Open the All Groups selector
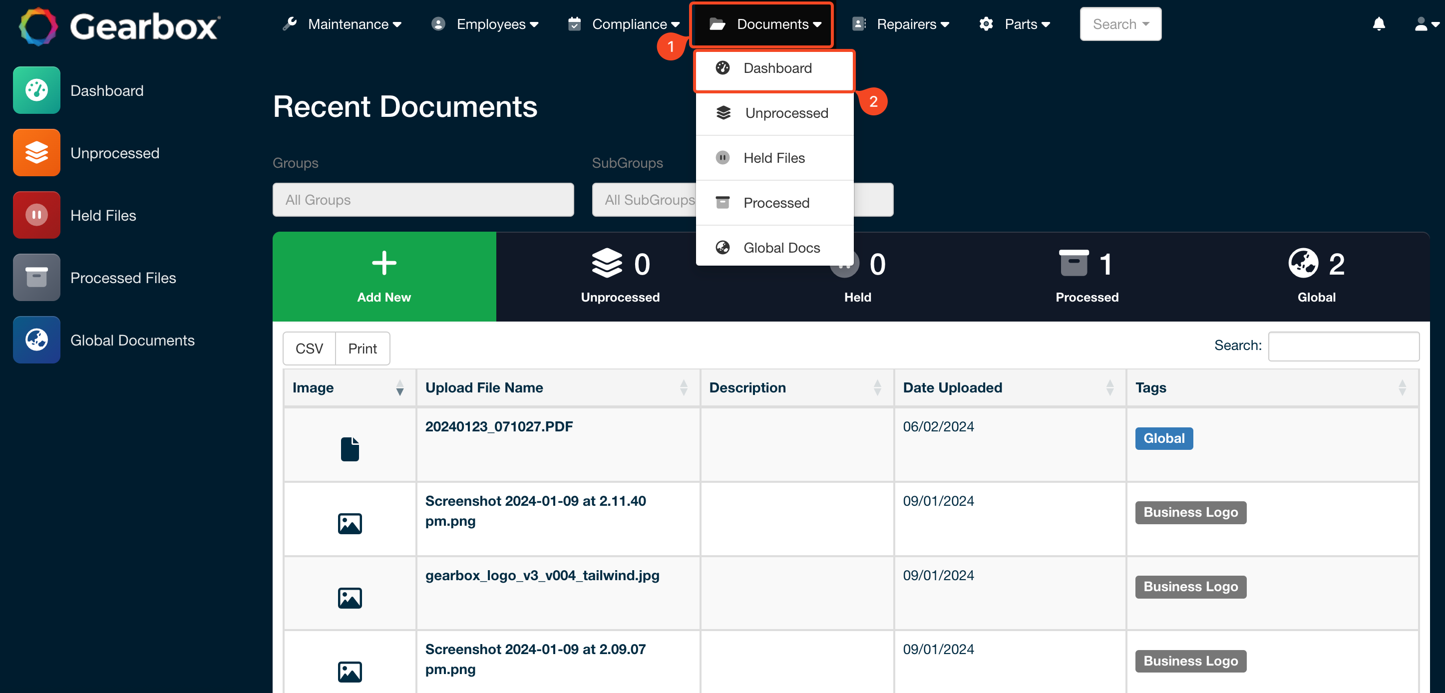Screen dimensions: 1445x693 point(423,200)
